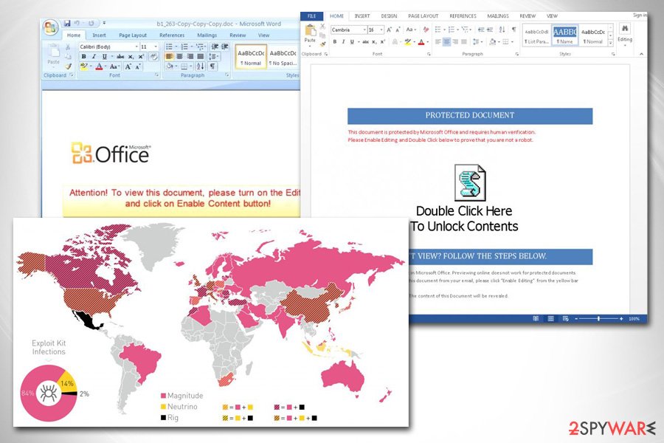Align text right in Word 2007 window
Image resolution: width=664 pixels, height=443 pixels.
tap(190, 56)
